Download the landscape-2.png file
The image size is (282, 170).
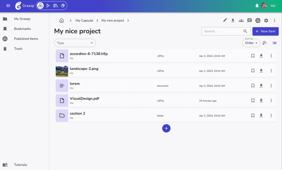(x=261, y=71)
